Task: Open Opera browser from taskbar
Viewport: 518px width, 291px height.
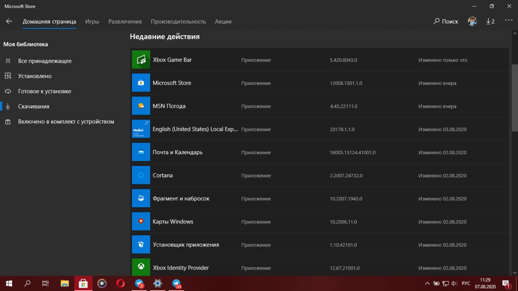Action: coord(120,283)
